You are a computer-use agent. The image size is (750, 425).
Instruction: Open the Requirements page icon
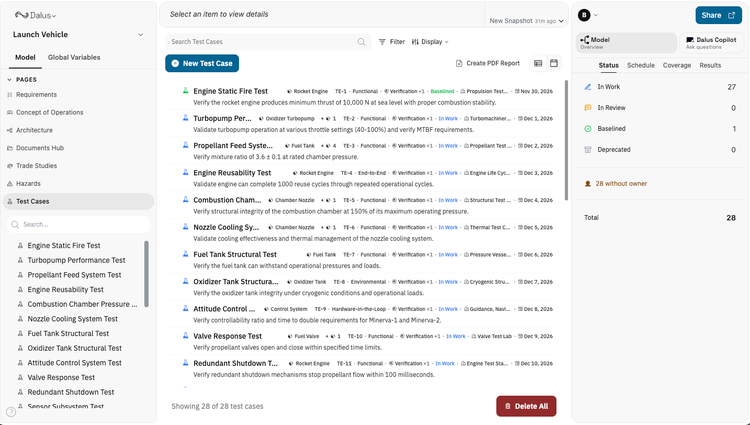click(9, 95)
